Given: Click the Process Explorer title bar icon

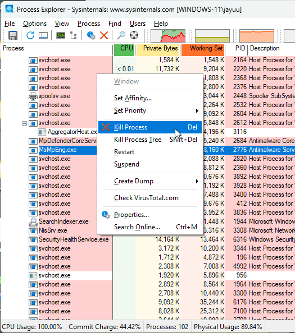Looking at the screenshot, I should click(10, 9).
